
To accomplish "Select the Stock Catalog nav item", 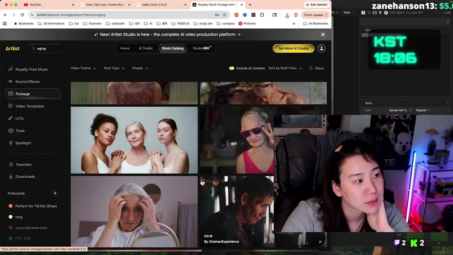I will click(x=173, y=49).
